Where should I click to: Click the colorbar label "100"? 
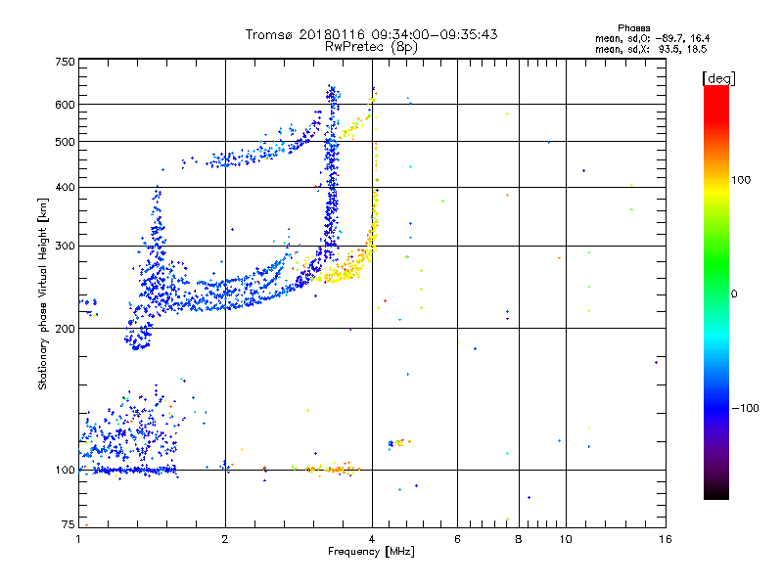741,180
